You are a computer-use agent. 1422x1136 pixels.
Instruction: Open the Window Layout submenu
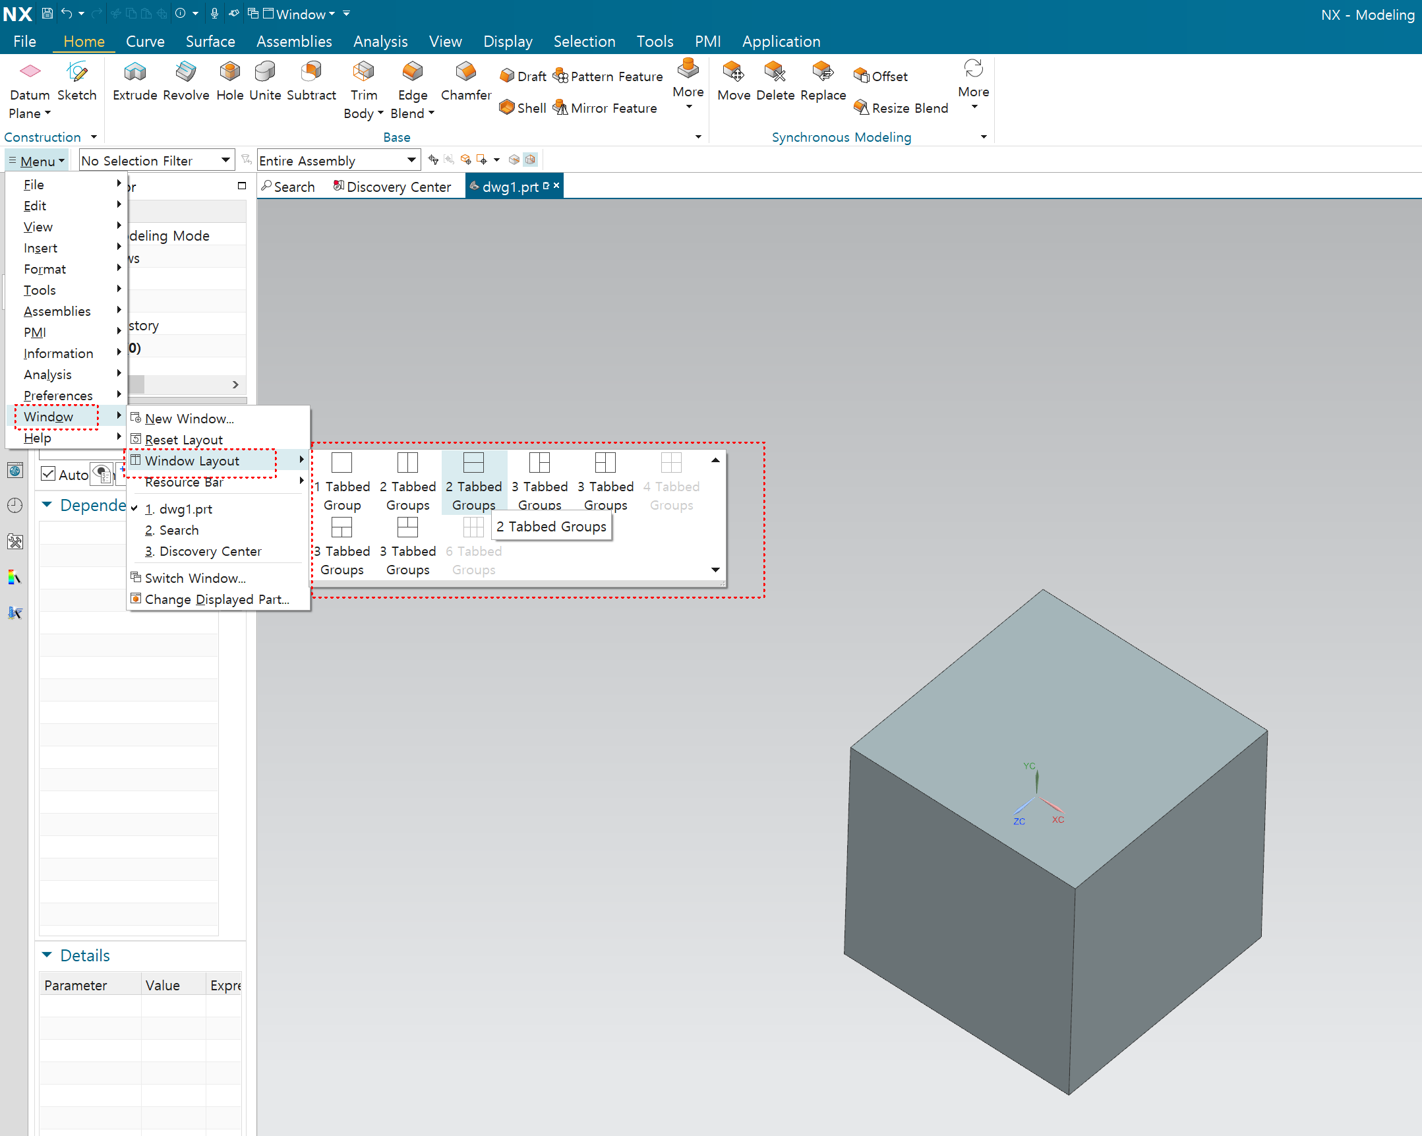(x=217, y=460)
